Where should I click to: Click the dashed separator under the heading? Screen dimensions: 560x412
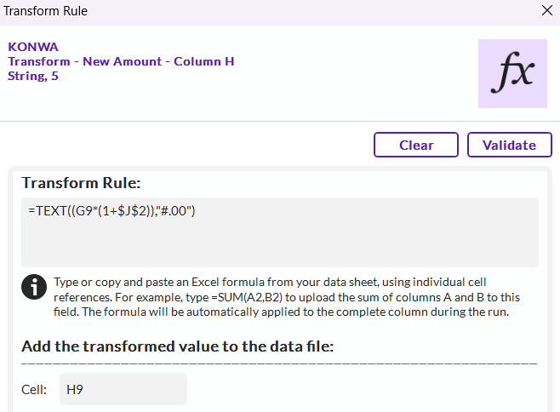279,363
